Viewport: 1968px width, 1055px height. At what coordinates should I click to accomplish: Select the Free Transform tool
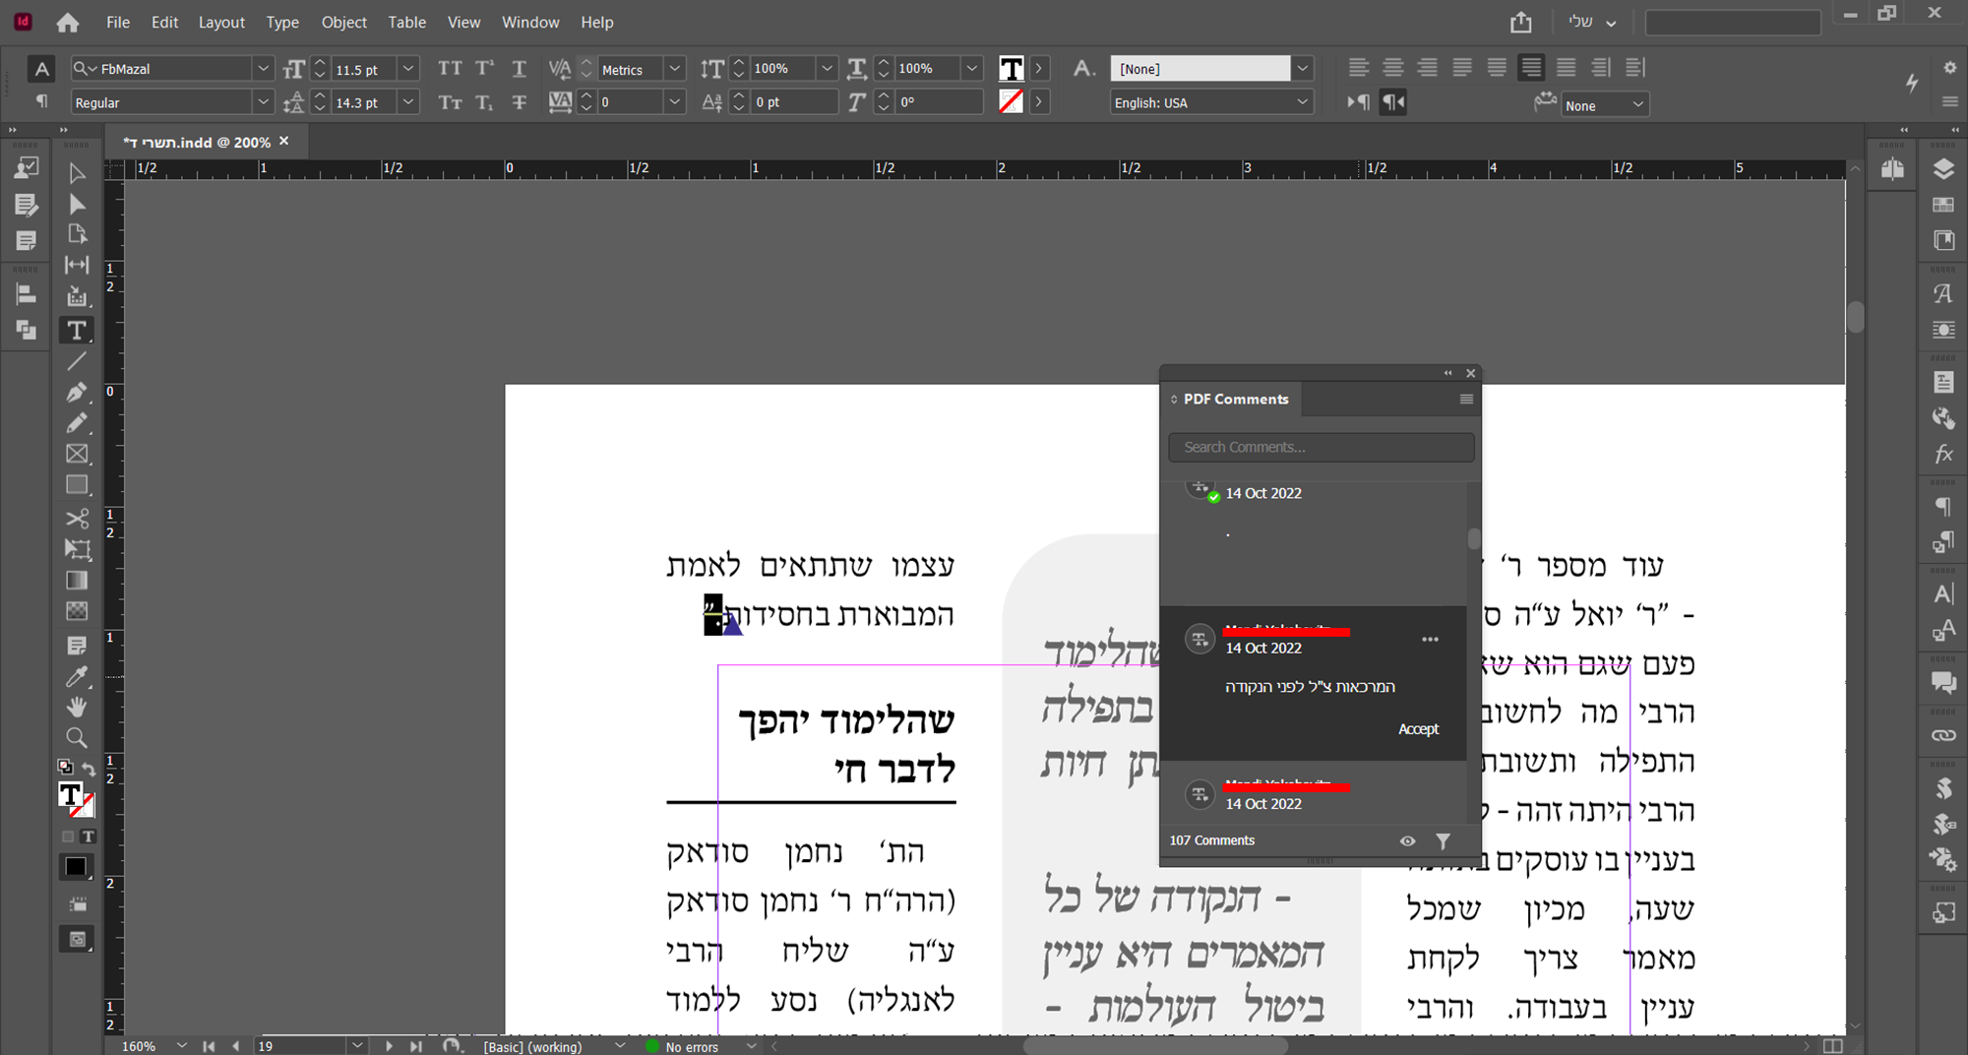[x=77, y=549]
